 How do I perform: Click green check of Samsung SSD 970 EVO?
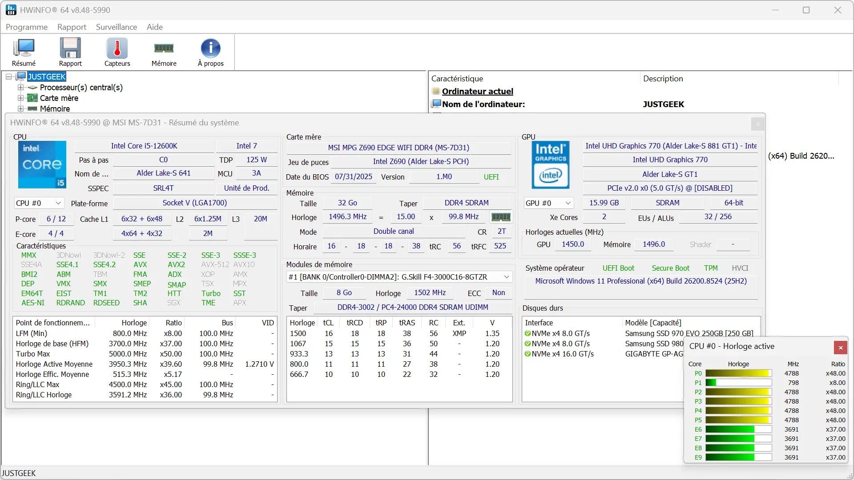[528, 333]
